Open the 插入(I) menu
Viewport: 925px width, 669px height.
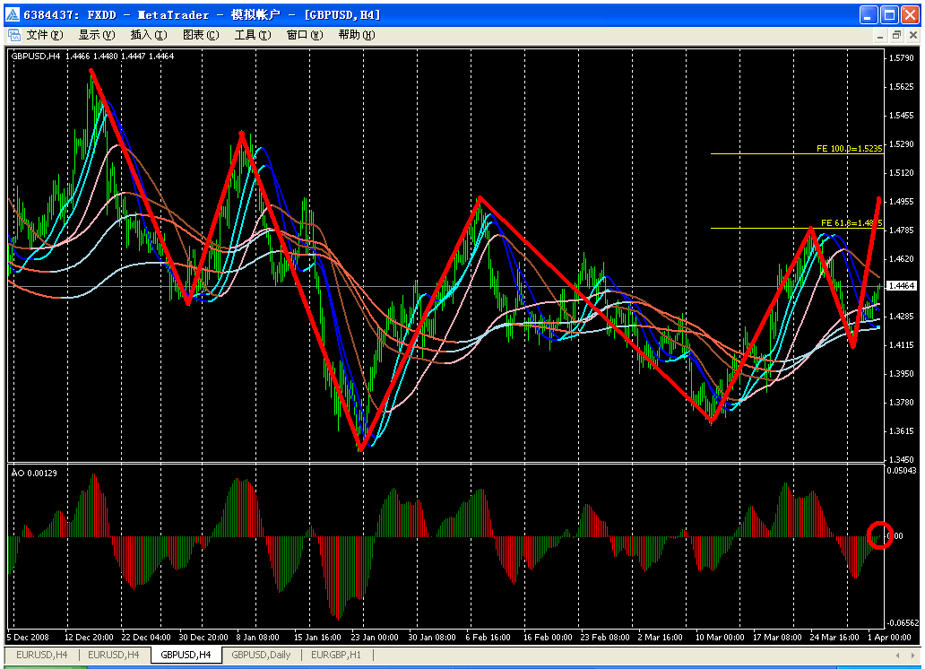point(148,35)
